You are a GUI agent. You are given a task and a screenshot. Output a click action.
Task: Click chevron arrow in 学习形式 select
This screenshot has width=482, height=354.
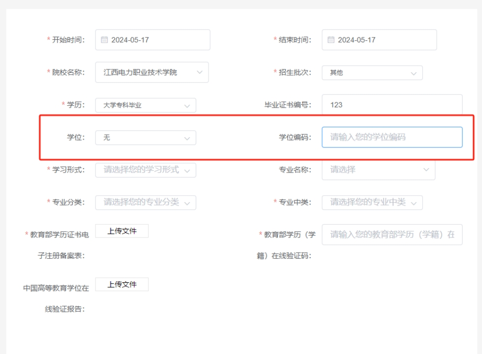coord(187,171)
